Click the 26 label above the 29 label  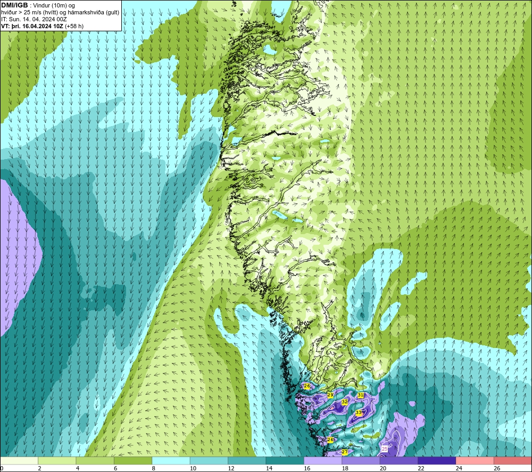point(307,386)
